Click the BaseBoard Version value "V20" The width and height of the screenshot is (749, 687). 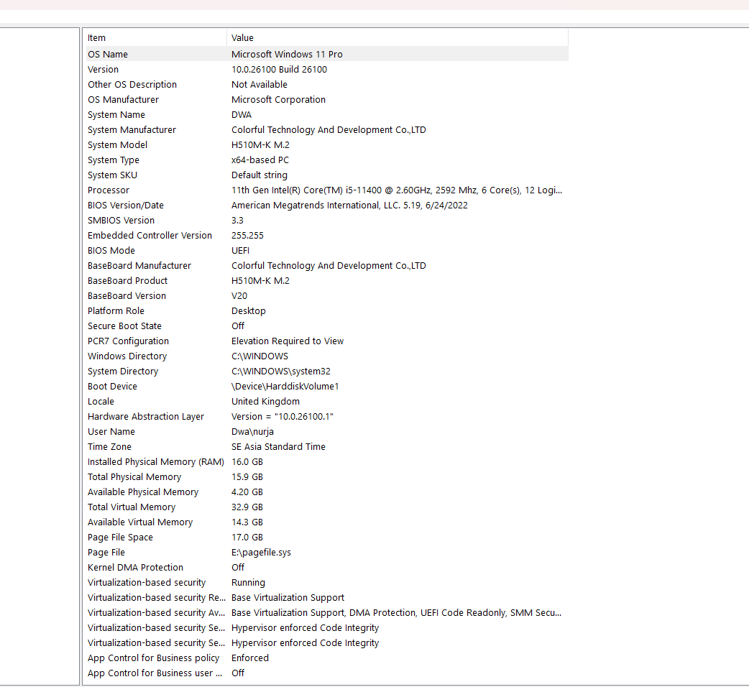[x=239, y=296]
